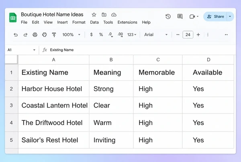This screenshot has height=162, width=241.
Task: Start a video call with camera icon
Action: pyautogui.click(x=192, y=16)
